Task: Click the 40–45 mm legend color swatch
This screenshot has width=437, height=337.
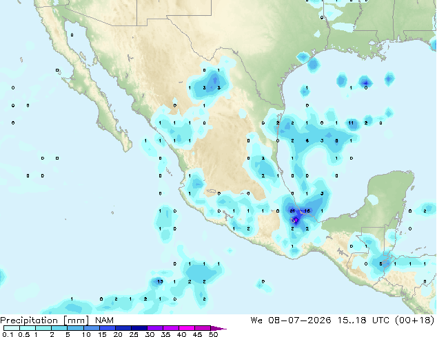Action: pyautogui.click(x=187, y=328)
